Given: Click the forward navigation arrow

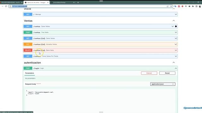Looking at the screenshot, I should [x=3, y=6].
